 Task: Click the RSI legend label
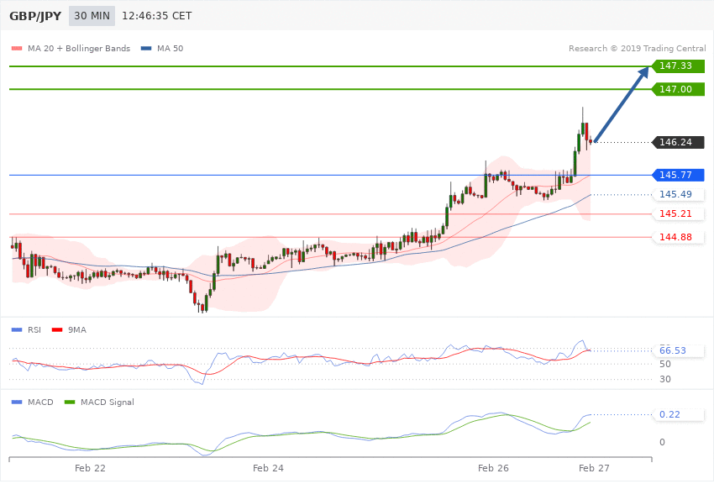34,329
